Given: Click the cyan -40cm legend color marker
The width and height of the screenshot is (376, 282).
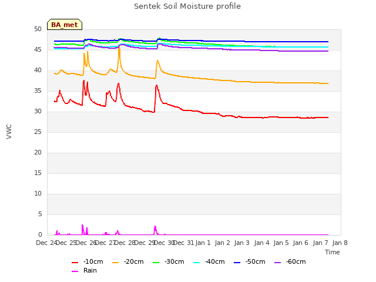Looking at the screenshot, I should click(197, 263).
